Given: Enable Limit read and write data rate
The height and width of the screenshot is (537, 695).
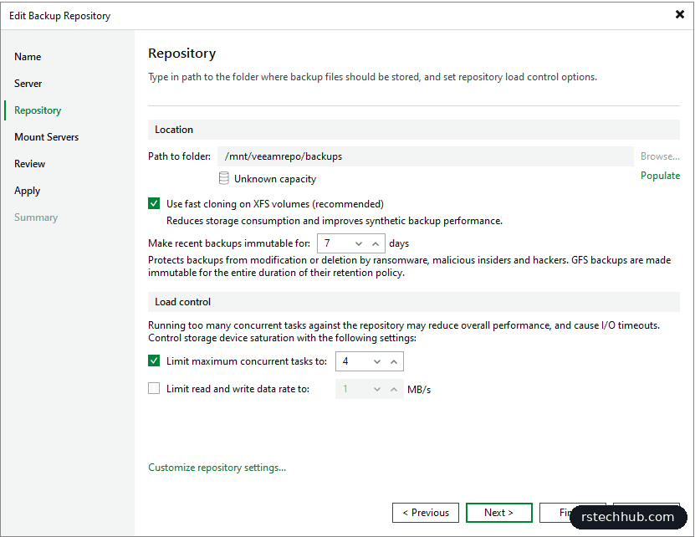Looking at the screenshot, I should click(154, 388).
